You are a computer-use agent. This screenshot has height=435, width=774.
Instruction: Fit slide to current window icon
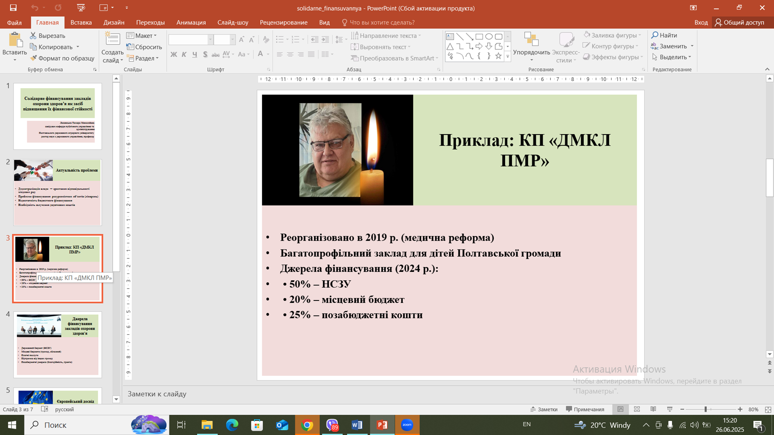[768, 409]
